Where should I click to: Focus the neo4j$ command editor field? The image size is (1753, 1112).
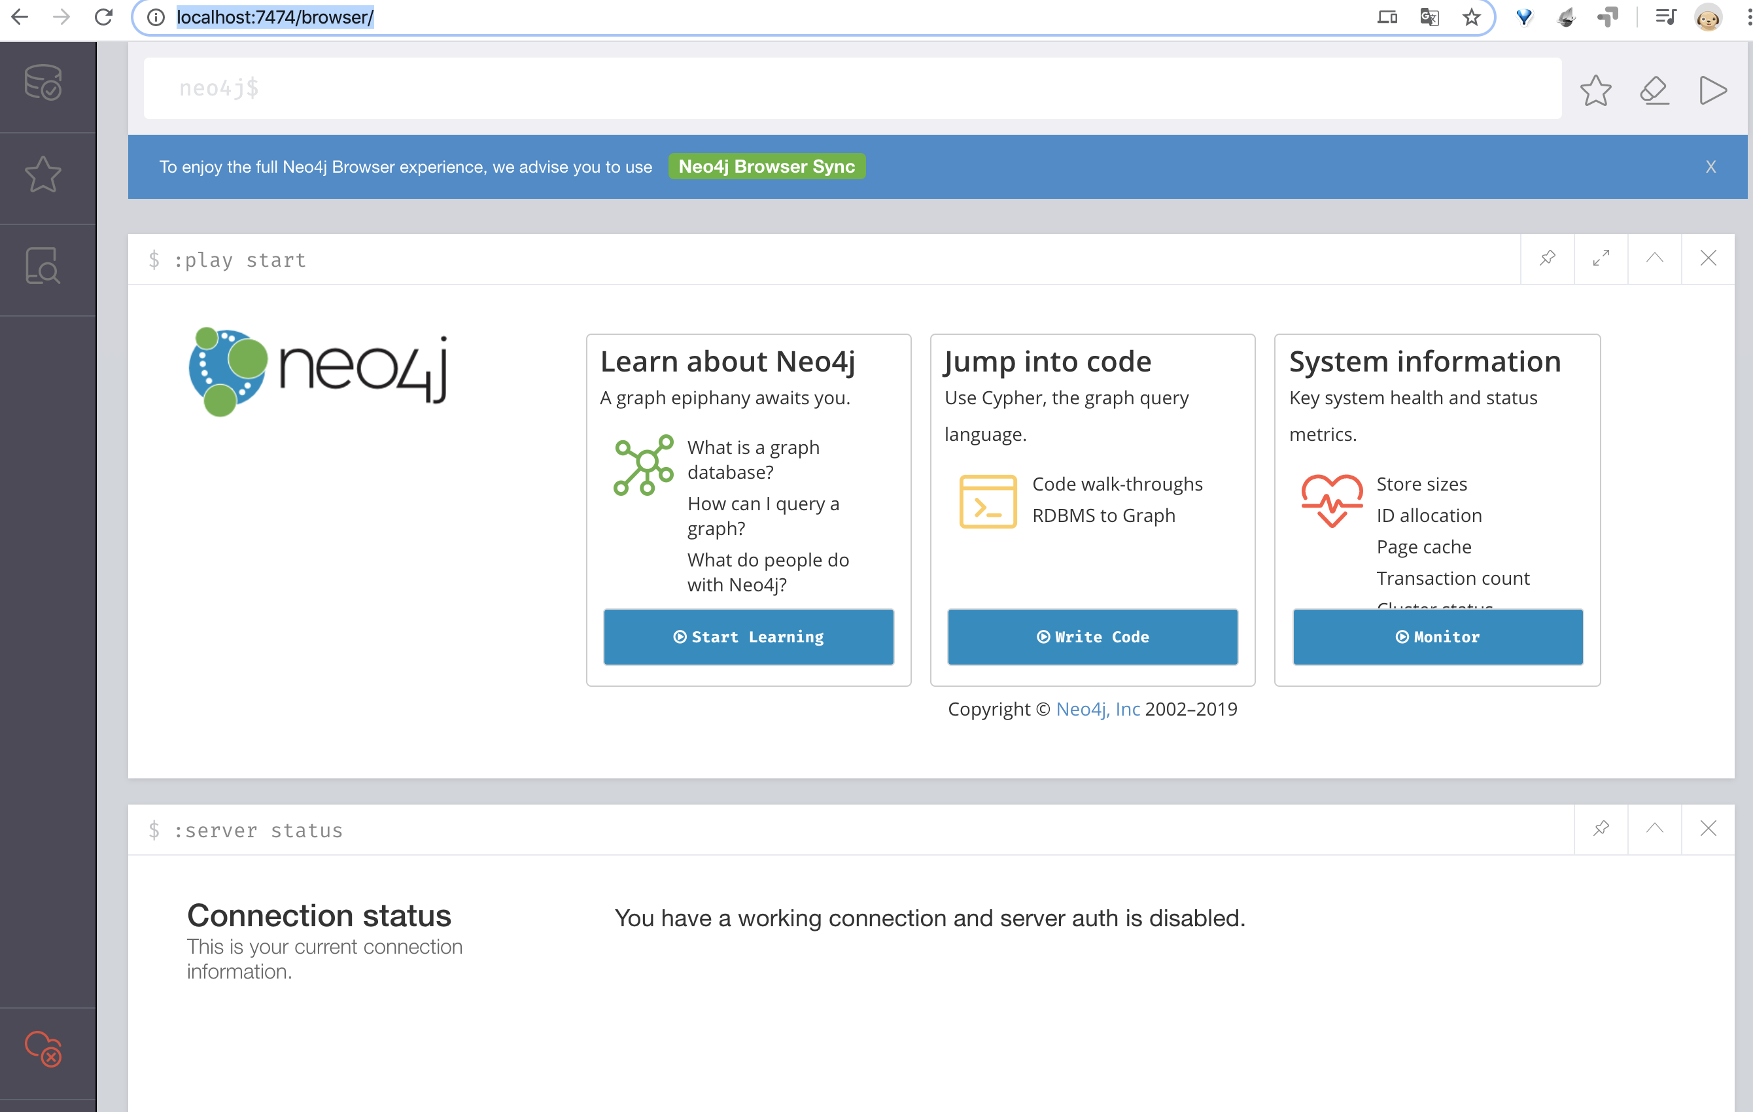(x=852, y=89)
